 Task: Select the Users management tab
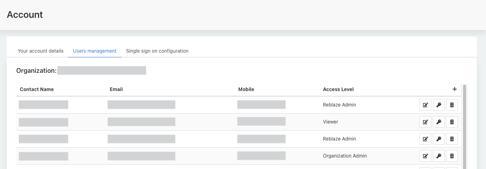coord(95,51)
